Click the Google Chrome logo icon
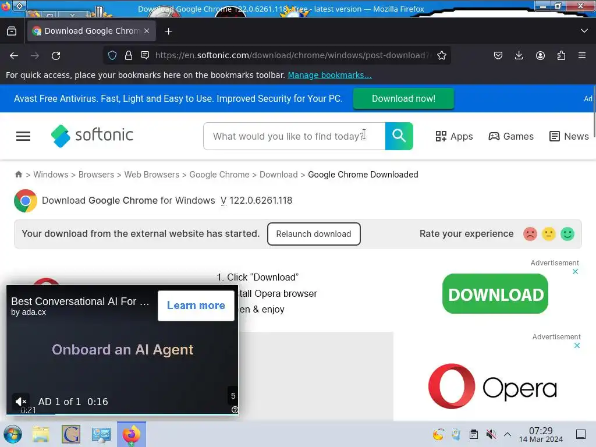The height and width of the screenshot is (447, 596). pos(26,201)
